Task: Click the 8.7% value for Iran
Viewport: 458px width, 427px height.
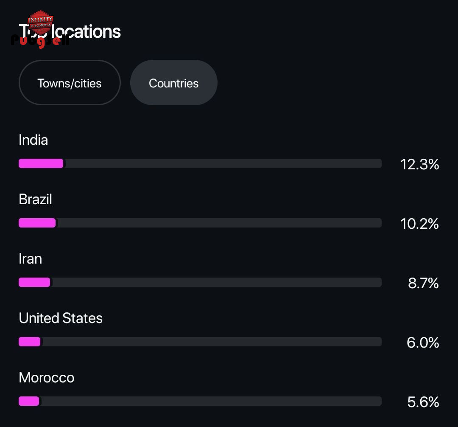Action: 423,283
